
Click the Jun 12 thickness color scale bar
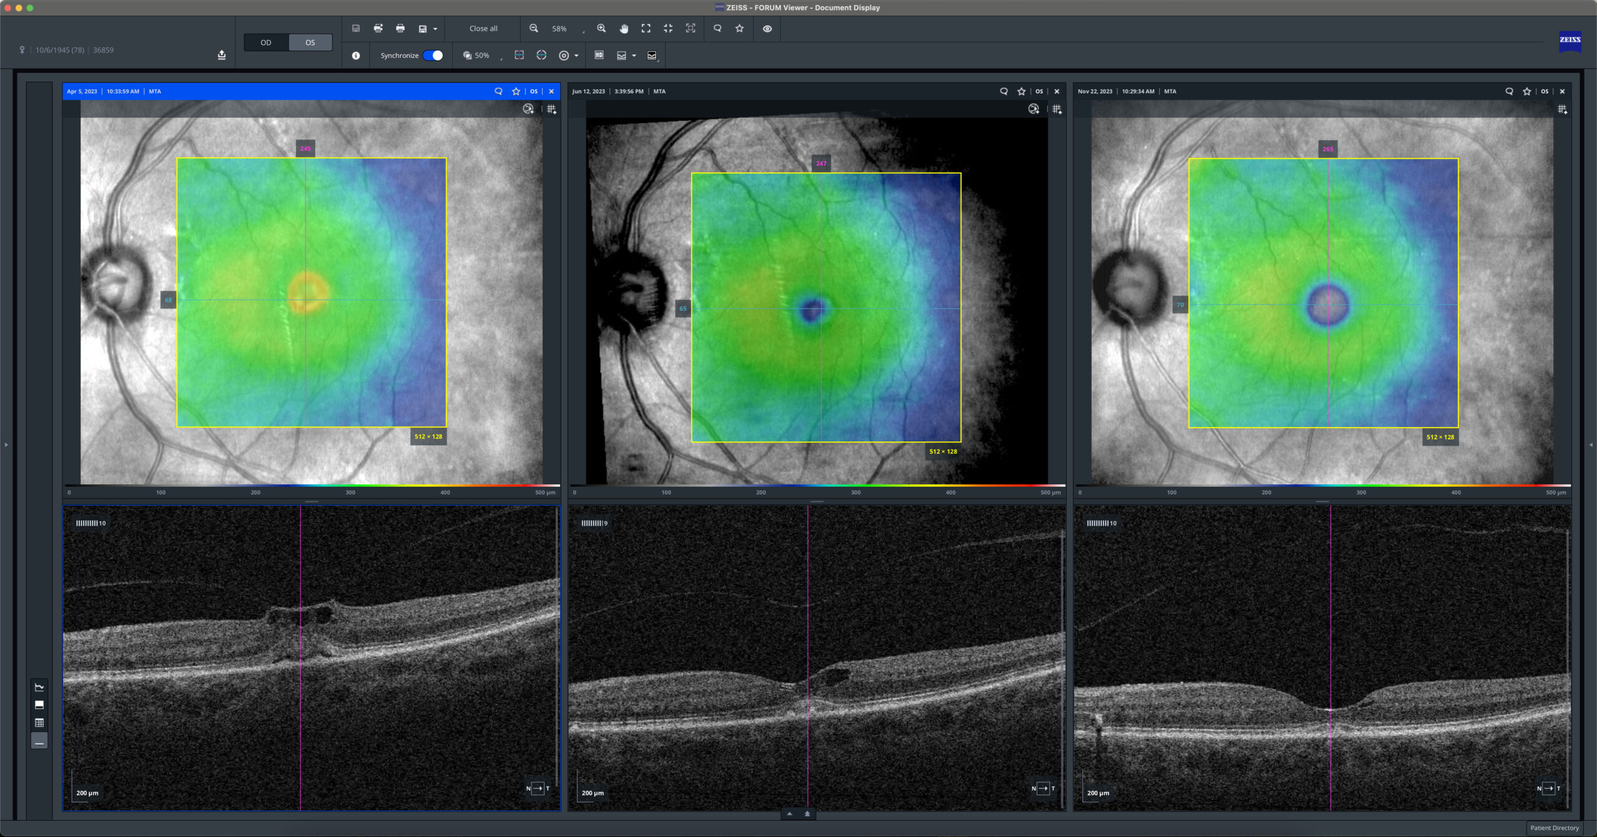(817, 485)
